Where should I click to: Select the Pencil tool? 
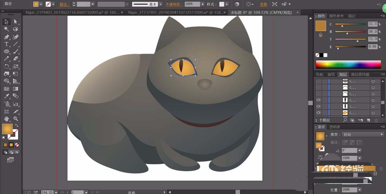tap(7, 59)
